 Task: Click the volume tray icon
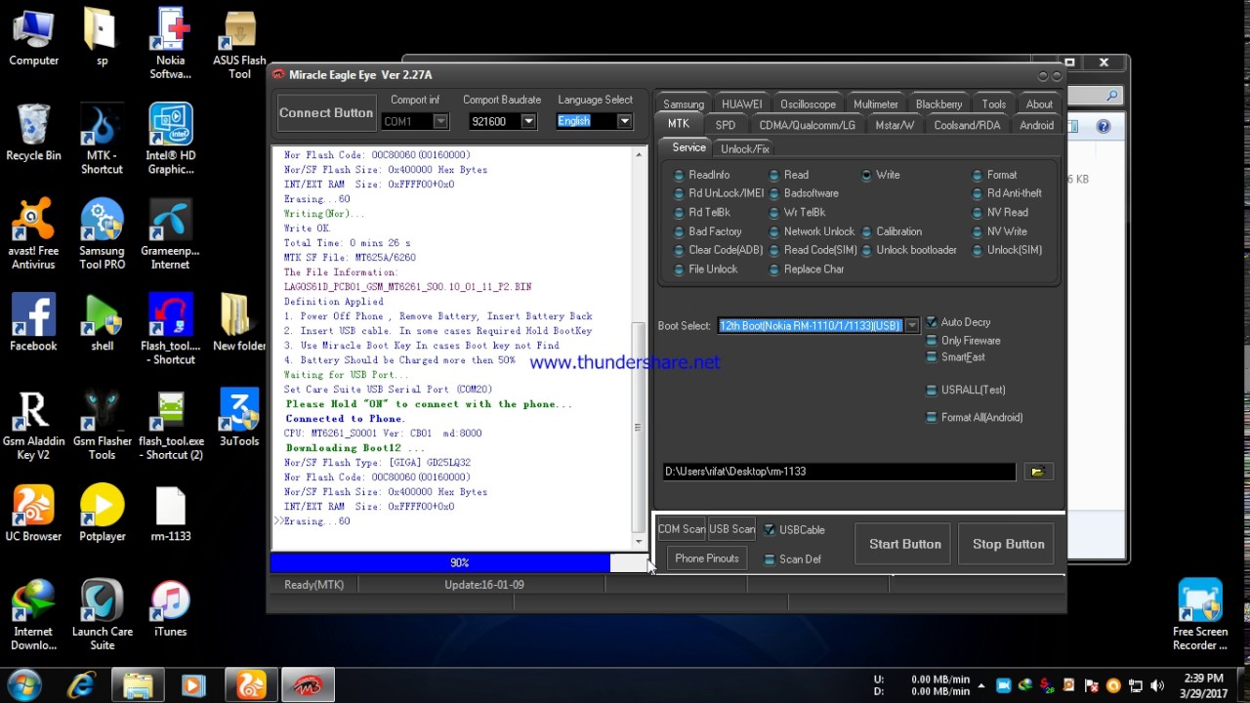pos(1157,685)
